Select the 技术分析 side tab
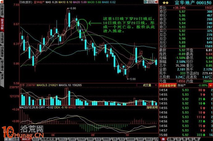 click(2, 24)
